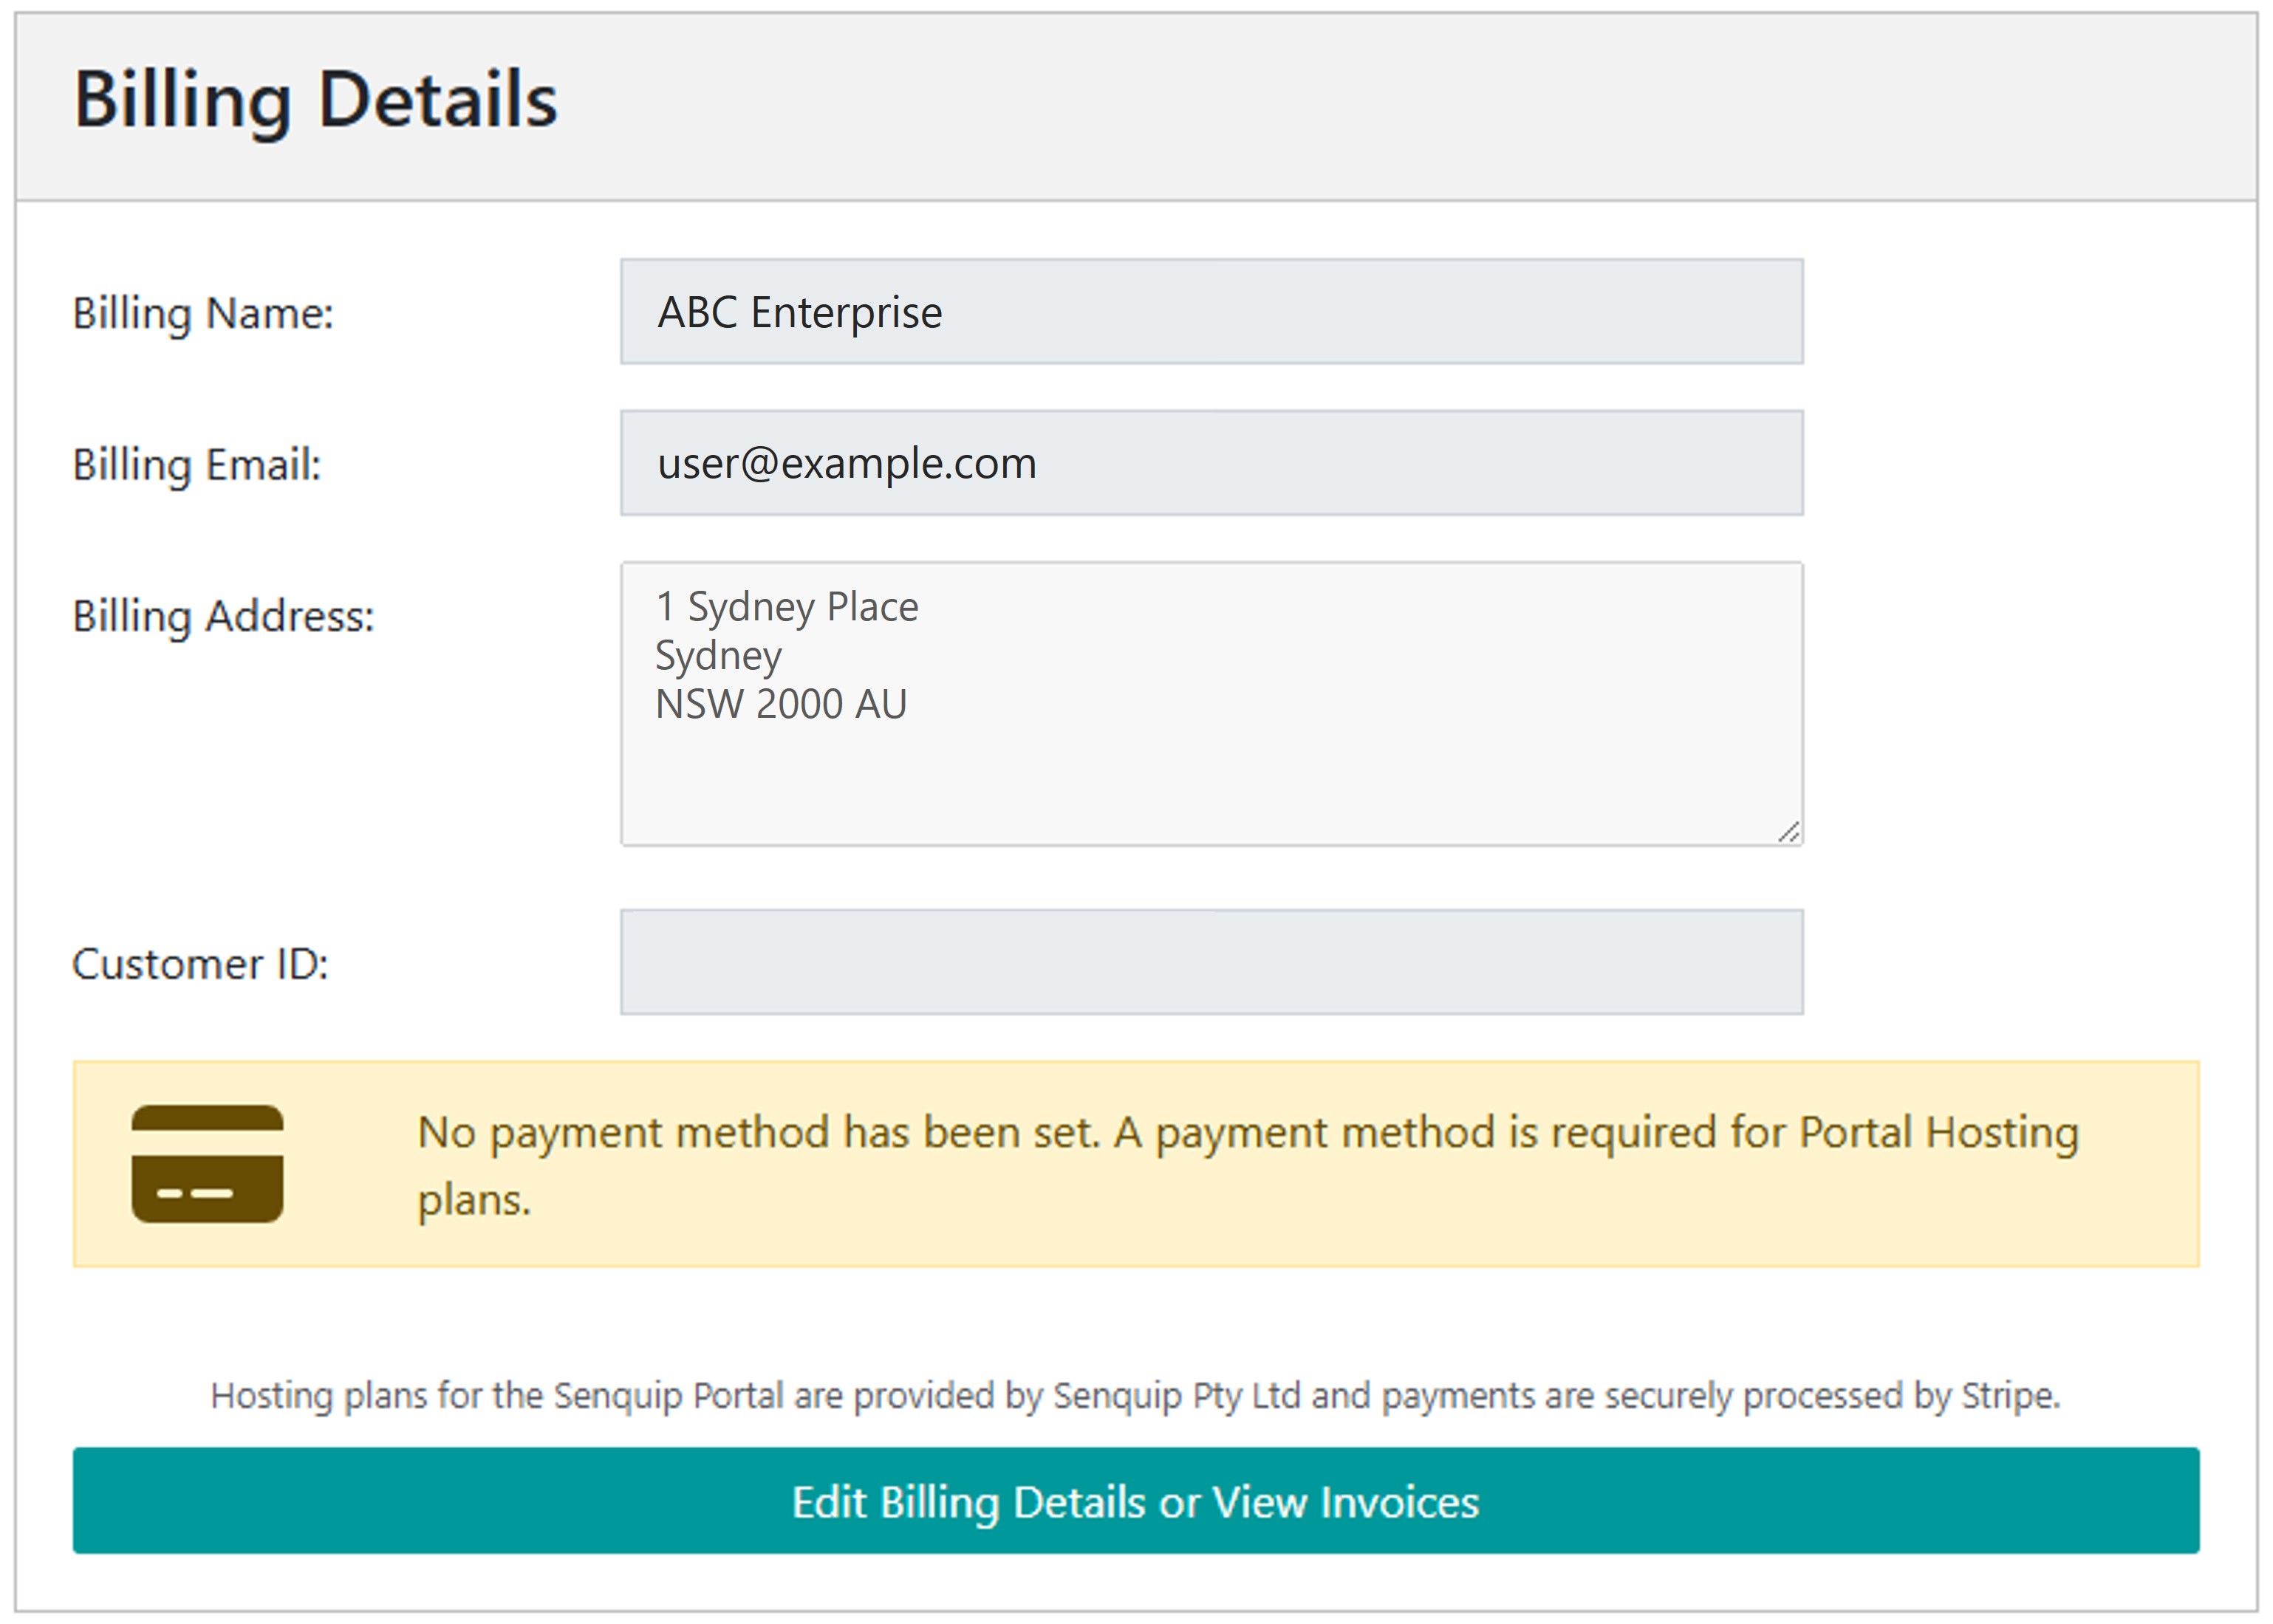Click the 'NSW 2000 AU' address line
This screenshot has width=2273, height=1624.
pyautogui.click(x=781, y=704)
